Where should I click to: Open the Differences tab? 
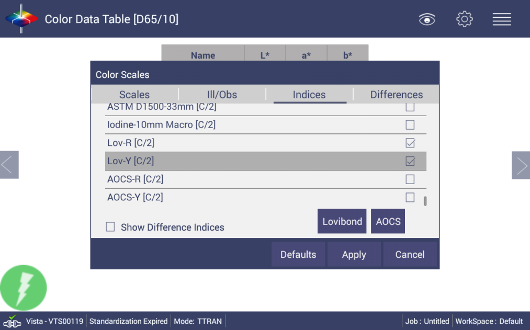click(x=396, y=95)
